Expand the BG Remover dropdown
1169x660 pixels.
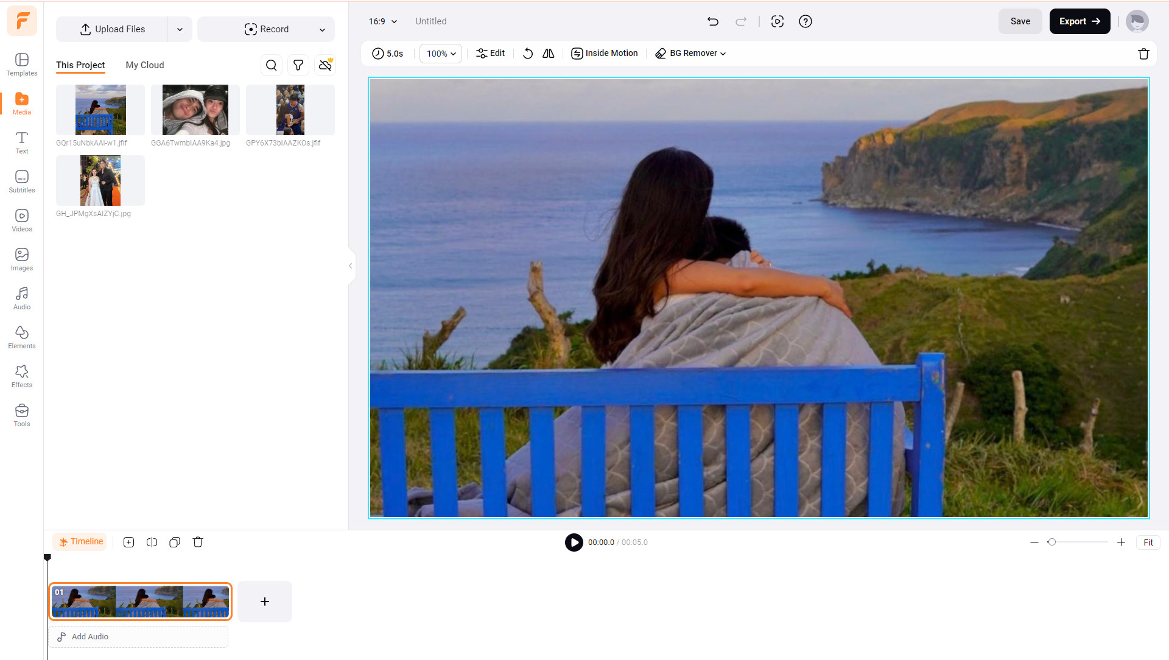(x=691, y=54)
